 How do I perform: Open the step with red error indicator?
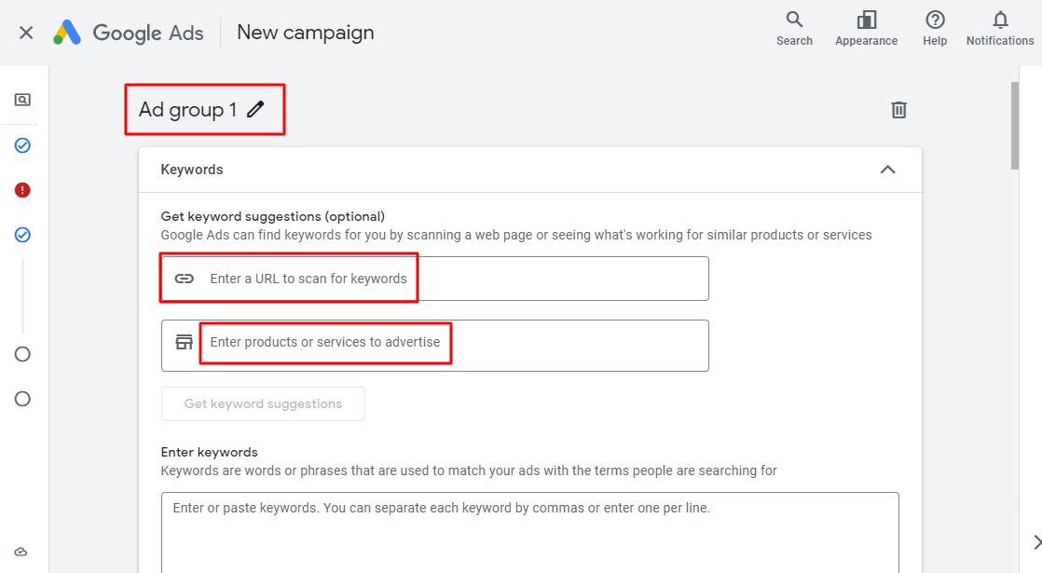(x=22, y=190)
